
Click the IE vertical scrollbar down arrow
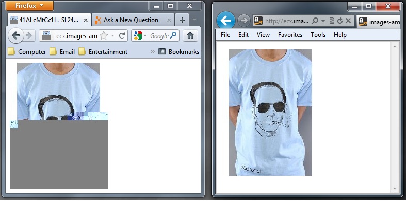(395, 188)
